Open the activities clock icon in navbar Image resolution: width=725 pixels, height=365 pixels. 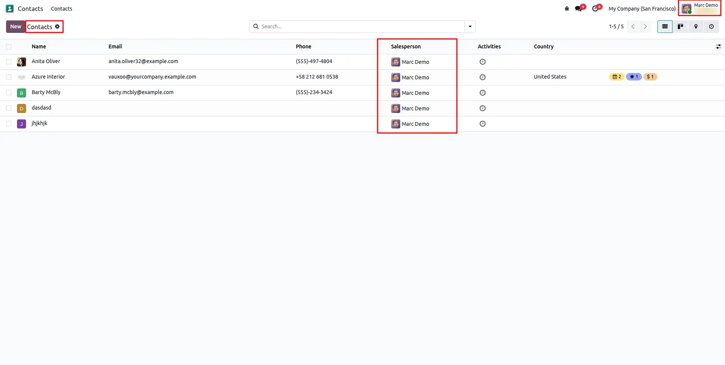coord(595,8)
